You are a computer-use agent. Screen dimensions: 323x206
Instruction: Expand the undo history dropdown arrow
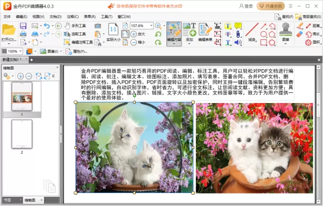(52, 26)
